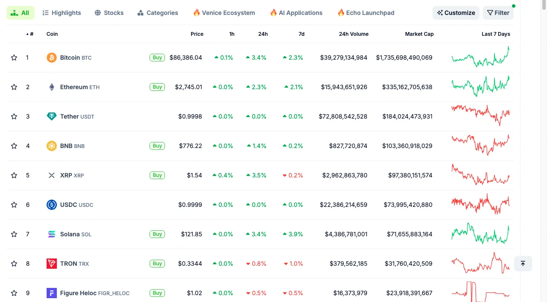Viewport: 547px width, 302px height.
Task: Open the Stocks tab
Action: click(x=109, y=13)
